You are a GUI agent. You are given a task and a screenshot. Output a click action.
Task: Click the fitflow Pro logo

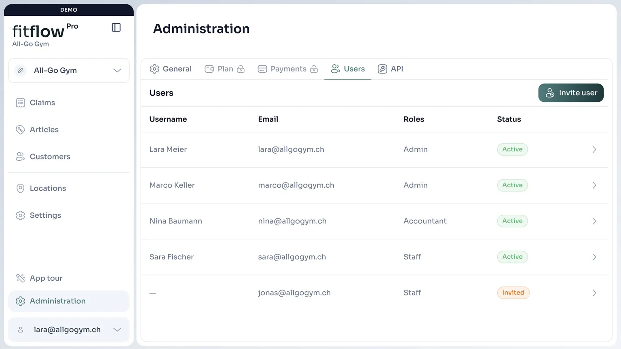pyautogui.click(x=45, y=31)
